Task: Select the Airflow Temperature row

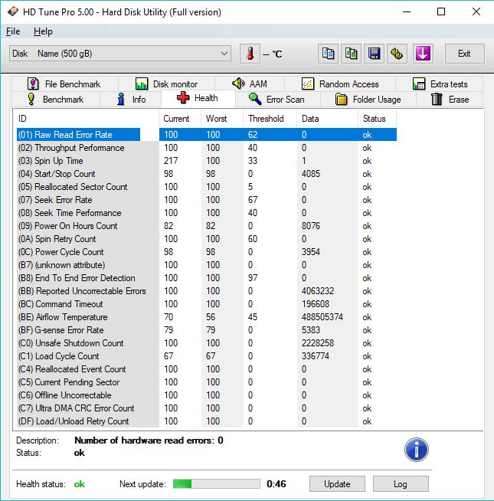Action: click(x=207, y=317)
